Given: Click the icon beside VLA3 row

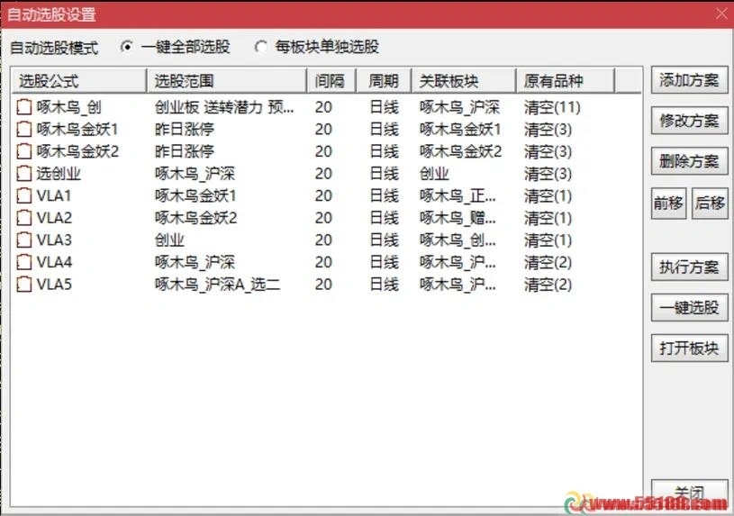Looking at the screenshot, I should (24, 240).
